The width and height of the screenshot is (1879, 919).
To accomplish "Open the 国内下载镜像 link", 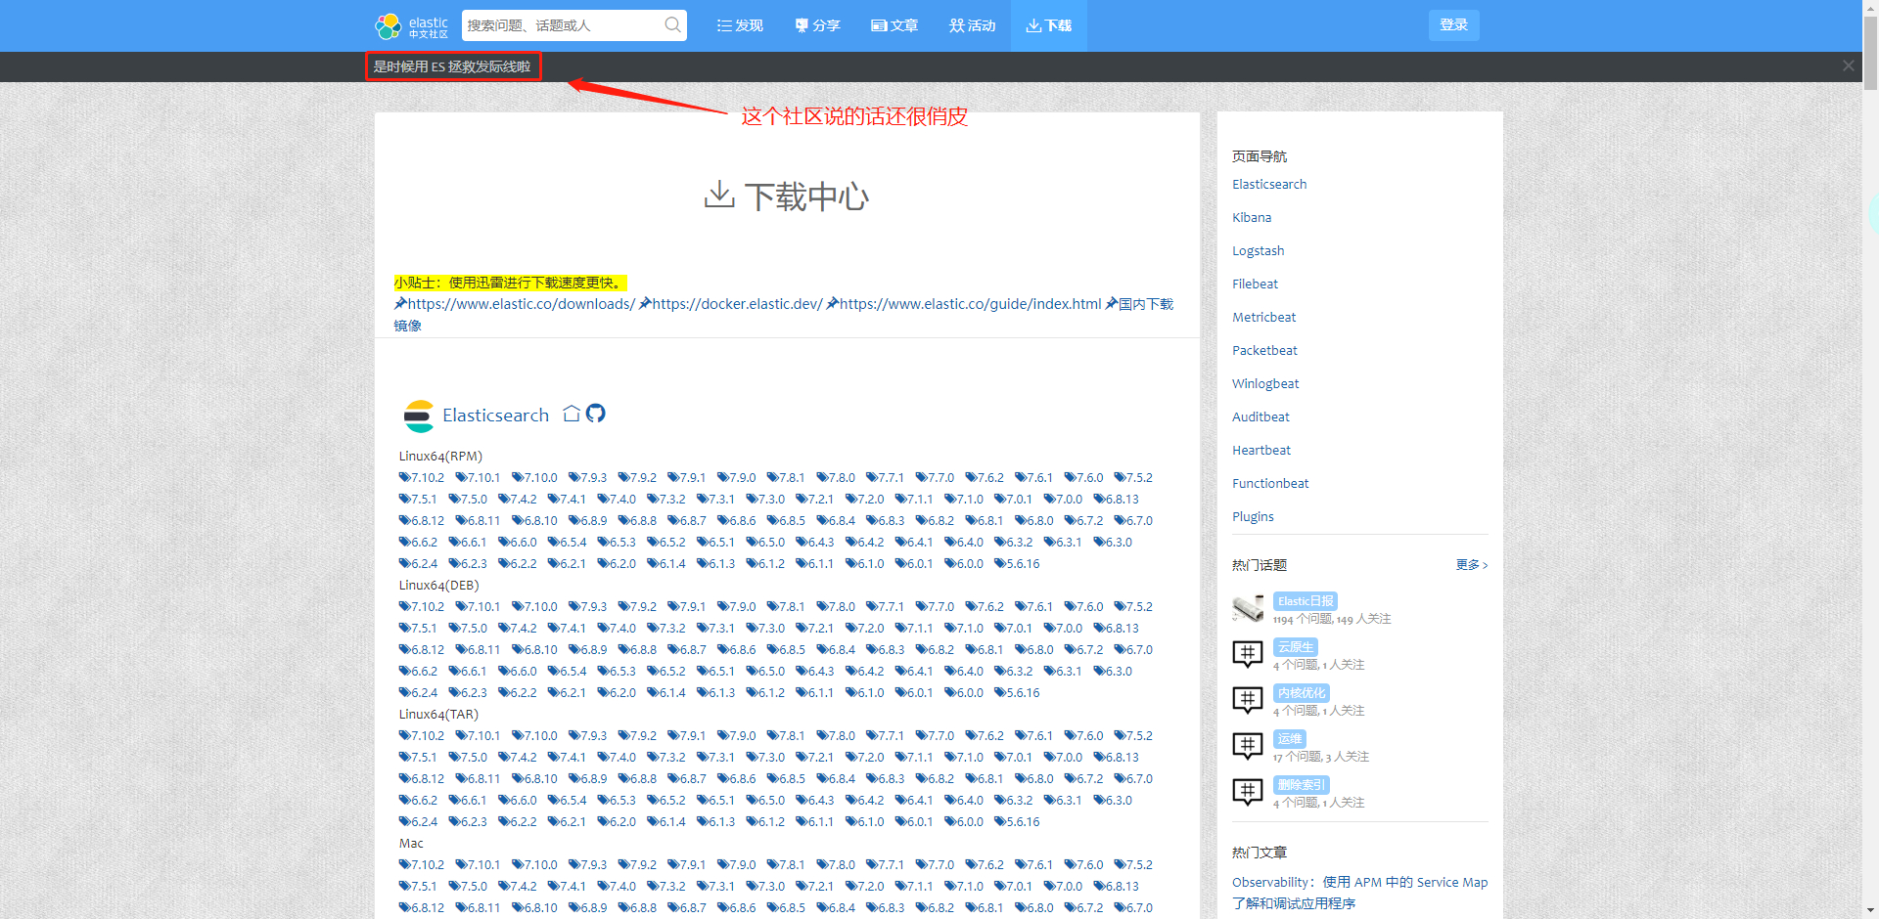I will [x=1139, y=304].
